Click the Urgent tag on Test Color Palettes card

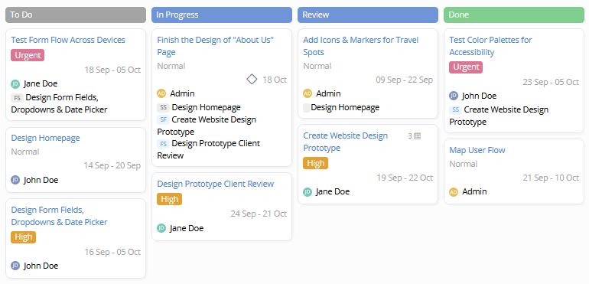(x=466, y=67)
